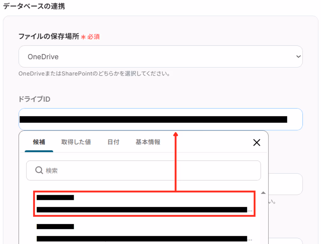Screen dimensions: 321x244
Task: Select the second drive candidate in the list
Action: 144,233
